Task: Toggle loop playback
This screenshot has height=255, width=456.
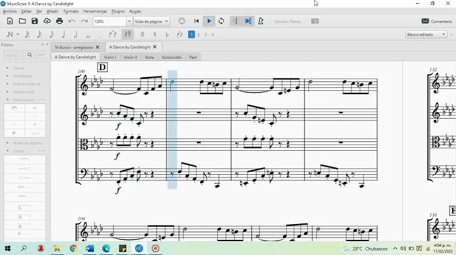Action: (221, 21)
